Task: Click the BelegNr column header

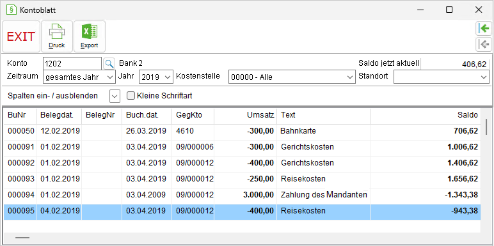Action: [x=102, y=115]
